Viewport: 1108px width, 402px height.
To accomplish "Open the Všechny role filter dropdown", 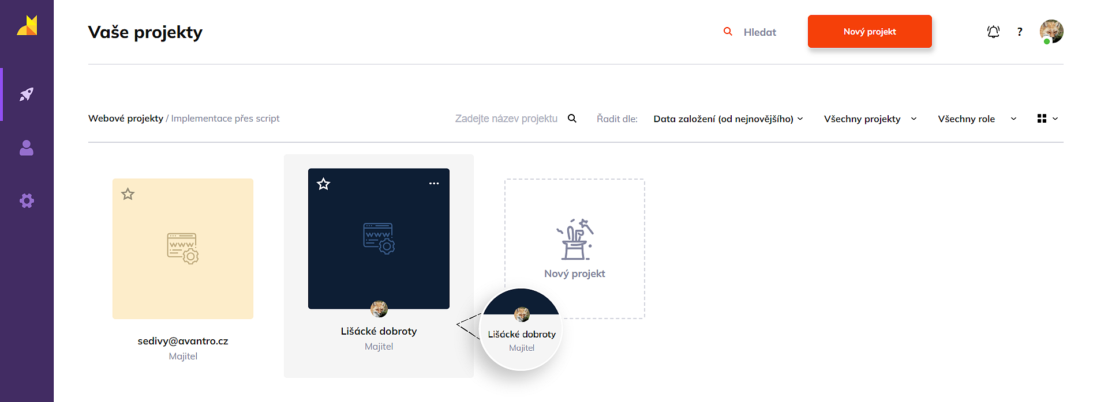I will coord(976,119).
